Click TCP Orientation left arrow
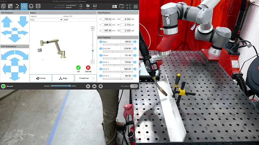Viewport: 259px width, 145px height. pyautogui.click(x=6, y=69)
